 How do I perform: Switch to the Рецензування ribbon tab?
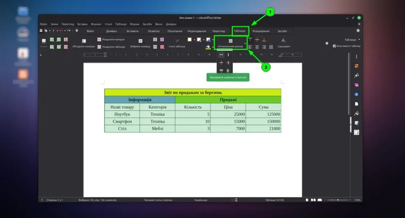pos(197,31)
